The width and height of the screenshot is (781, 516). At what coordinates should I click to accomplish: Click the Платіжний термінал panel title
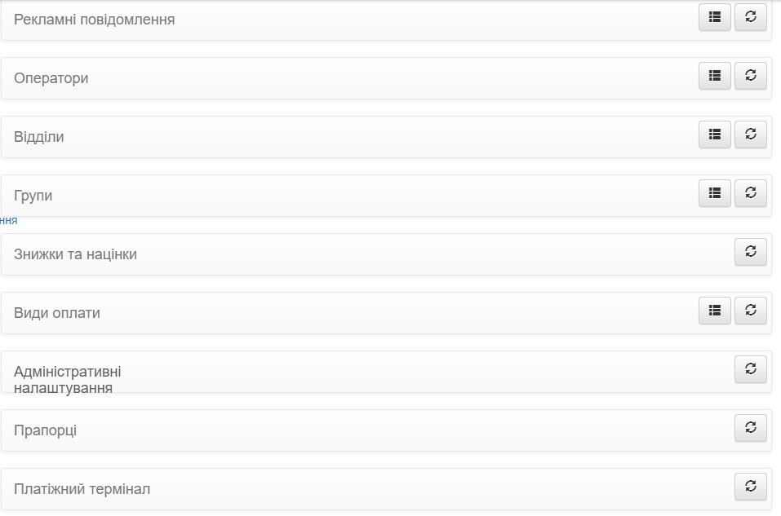82,489
